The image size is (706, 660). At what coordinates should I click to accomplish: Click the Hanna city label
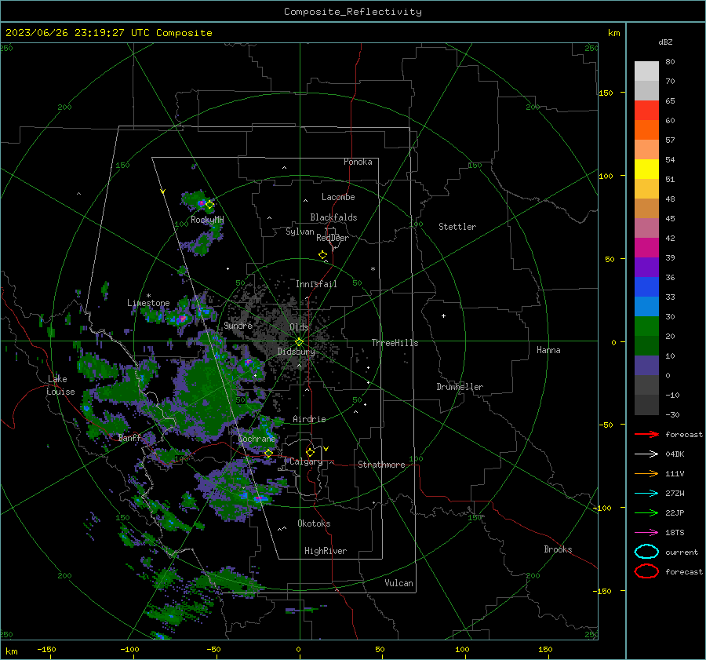[548, 350]
